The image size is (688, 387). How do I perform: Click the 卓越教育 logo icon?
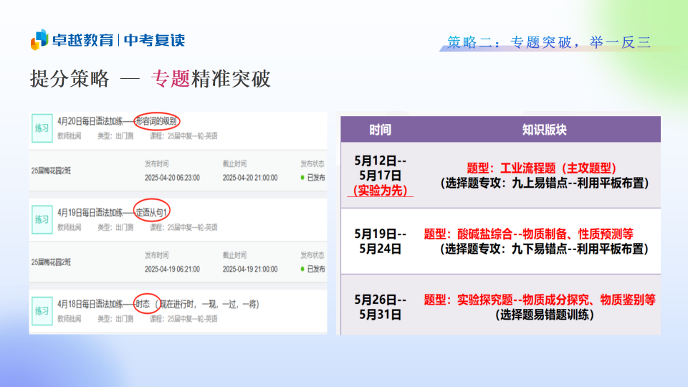[x=39, y=39]
